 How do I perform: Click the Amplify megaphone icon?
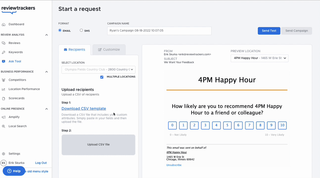click(4, 117)
